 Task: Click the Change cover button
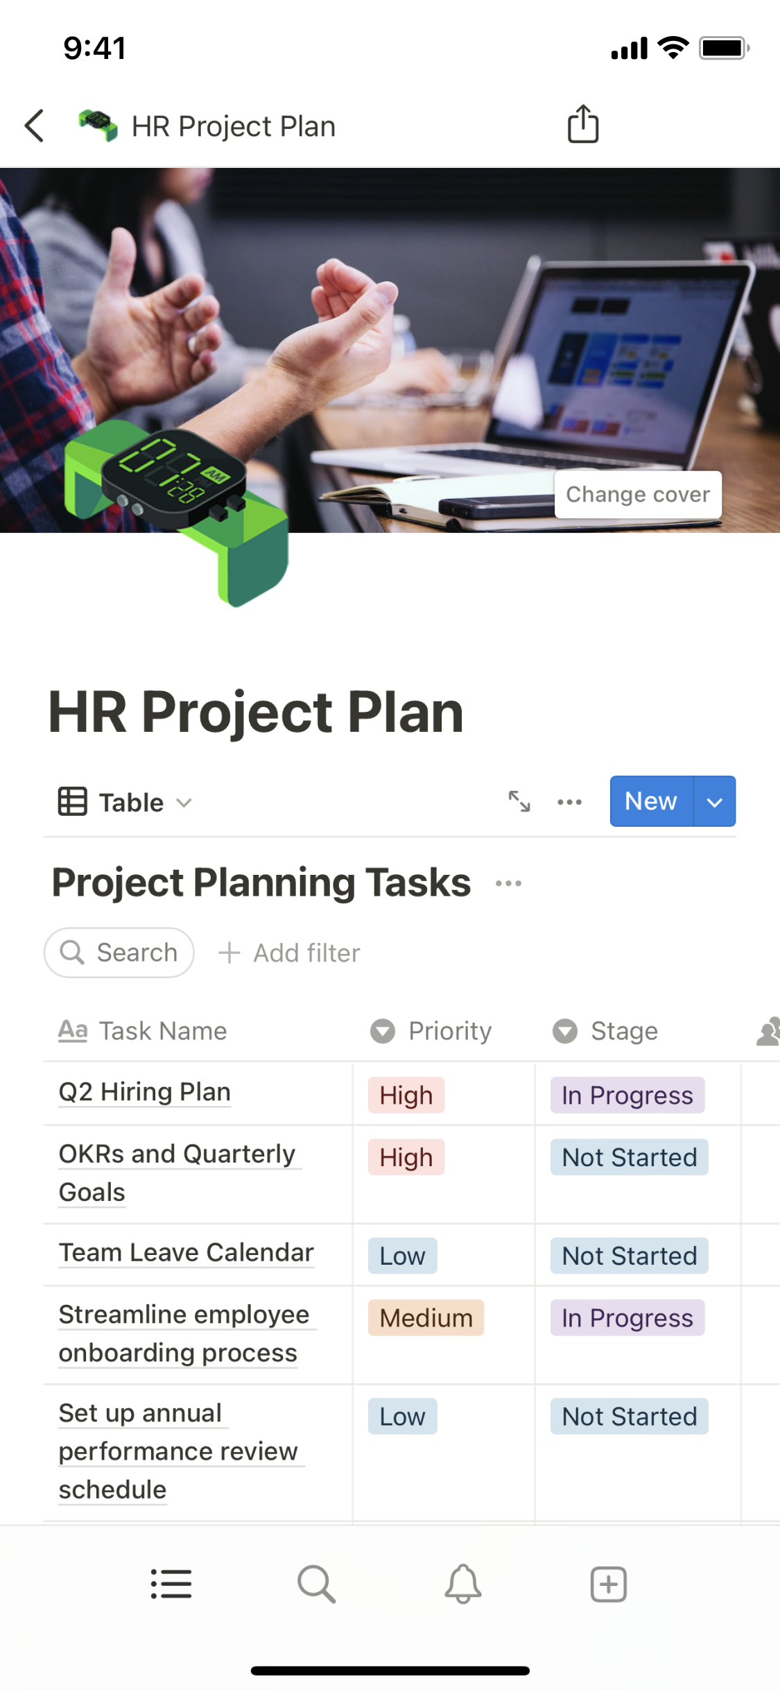[638, 495]
